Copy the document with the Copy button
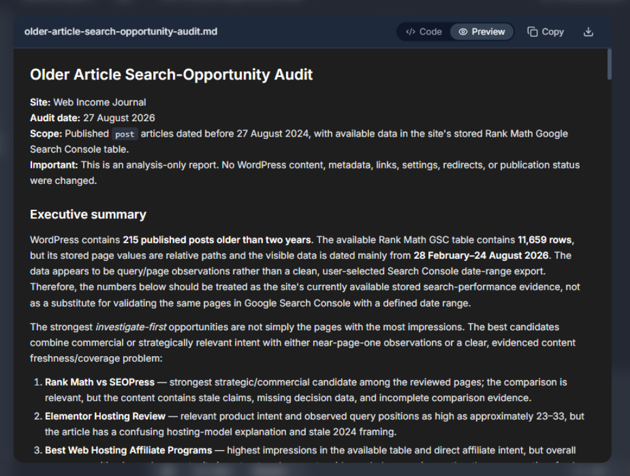Viewport: 630px width, 476px height. 546,32
